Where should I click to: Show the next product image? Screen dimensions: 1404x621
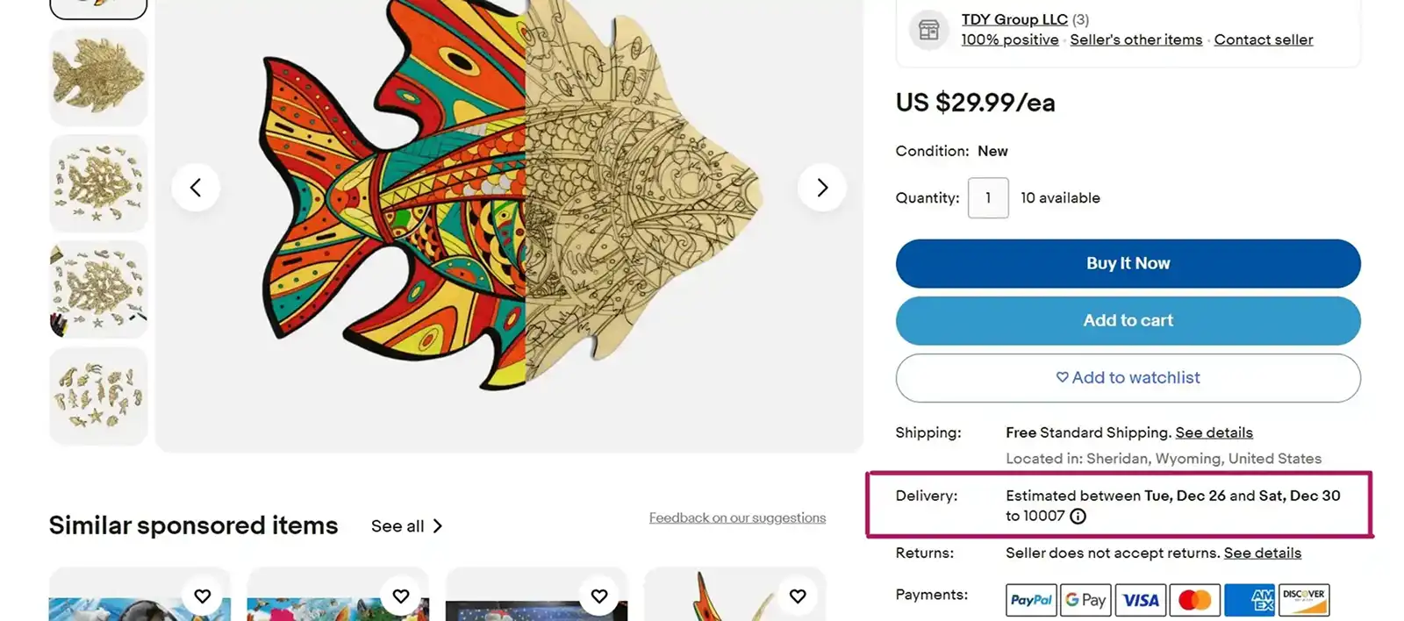tap(822, 187)
